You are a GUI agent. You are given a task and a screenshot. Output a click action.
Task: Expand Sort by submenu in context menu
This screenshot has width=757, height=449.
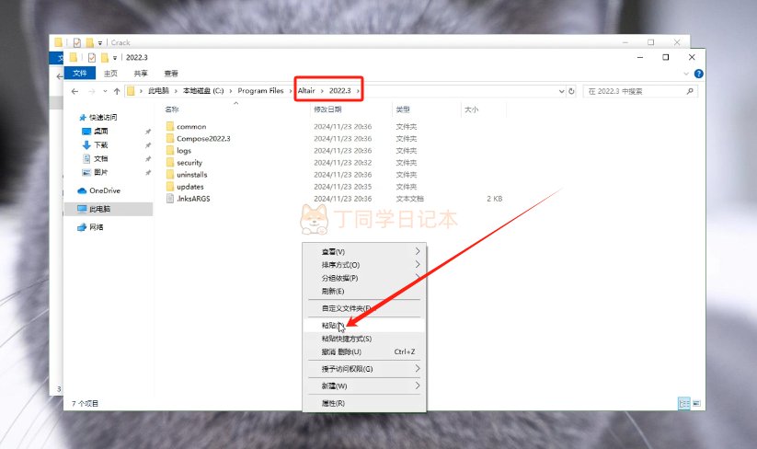click(364, 265)
